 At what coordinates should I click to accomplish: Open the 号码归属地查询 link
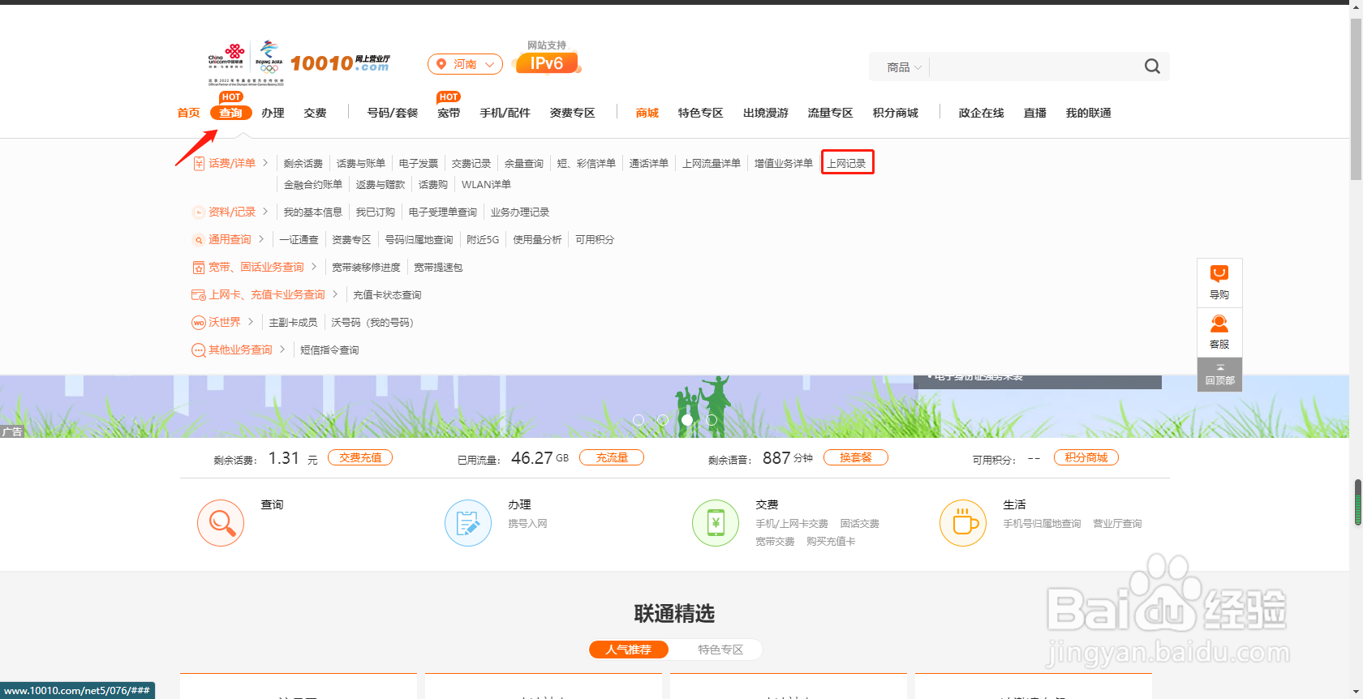tap(419, 239)
